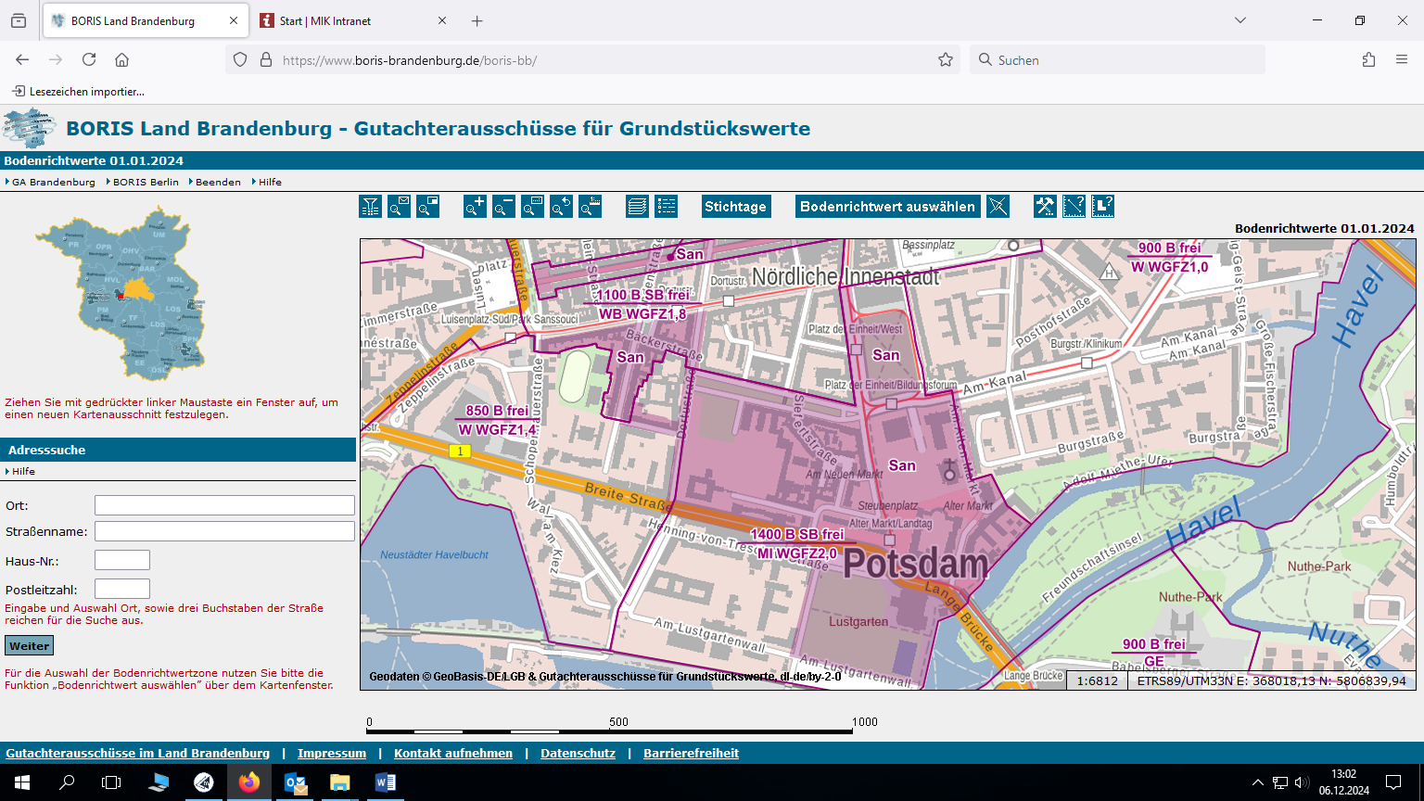Click the browser address bar URL
Screen dimensions: 1424x801
pyautogui.click(x=410, y=60)
